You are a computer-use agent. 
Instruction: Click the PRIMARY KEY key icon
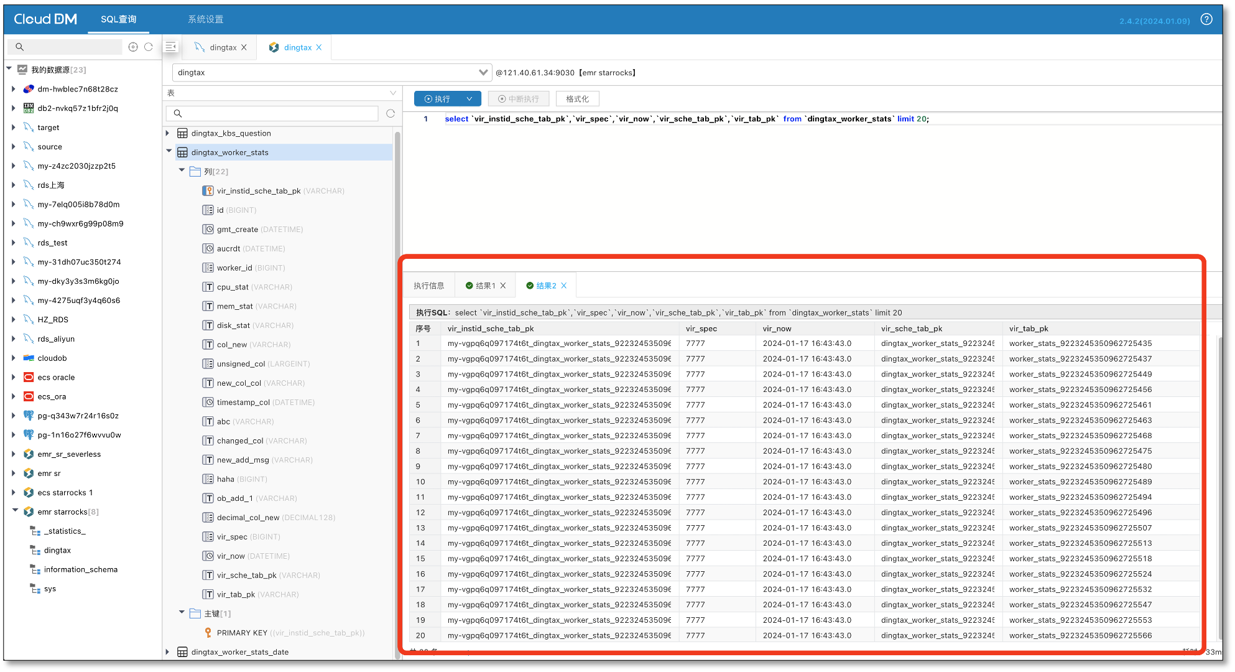pos(208,633)
